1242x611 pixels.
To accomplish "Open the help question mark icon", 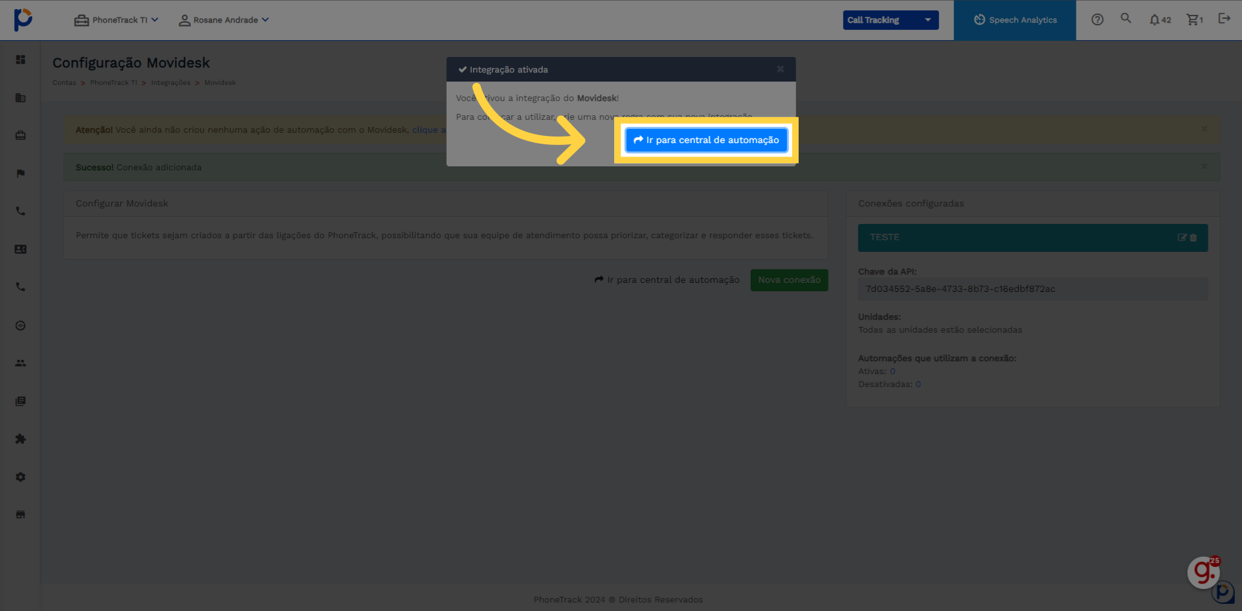I will (x=1097, y=19).
